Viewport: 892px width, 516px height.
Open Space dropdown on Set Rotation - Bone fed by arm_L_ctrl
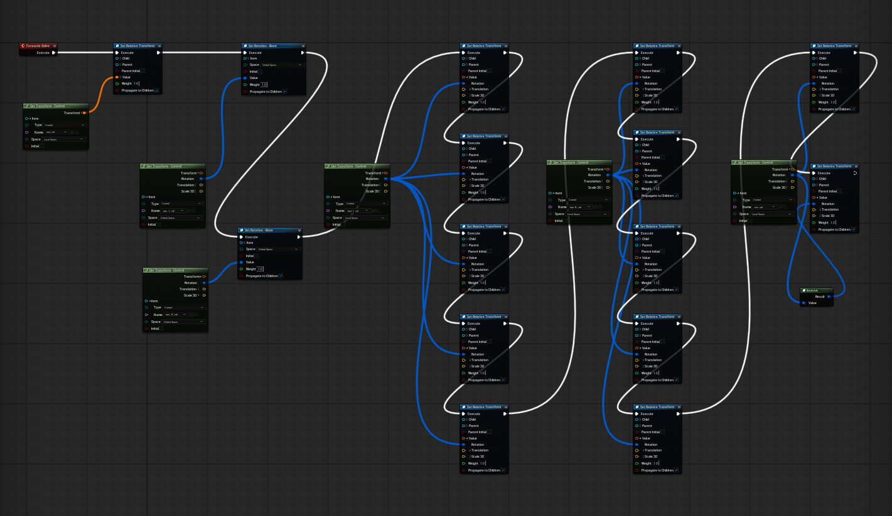tap(282, 65)
